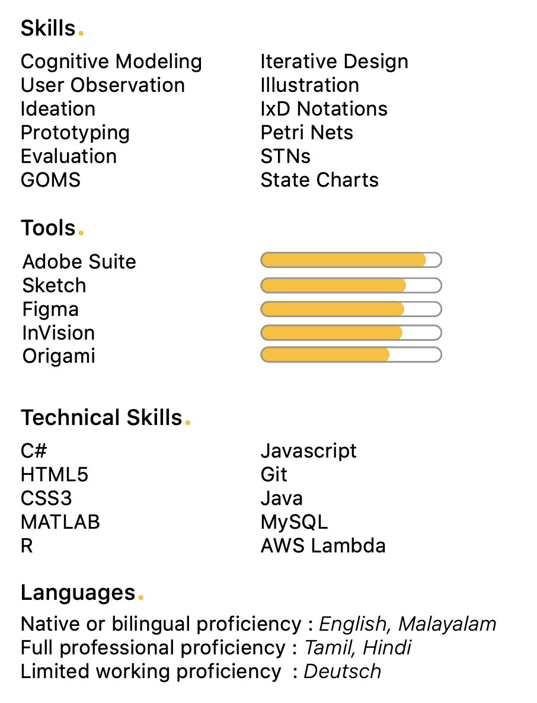This screenshot has height=703, width=537.
Task: Click the italic text English, Malayalam
Action: tap(408, 624)
